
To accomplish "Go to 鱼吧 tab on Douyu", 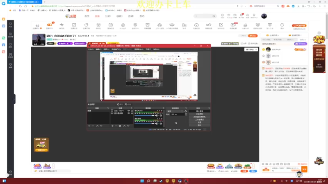I will (142, 16).
